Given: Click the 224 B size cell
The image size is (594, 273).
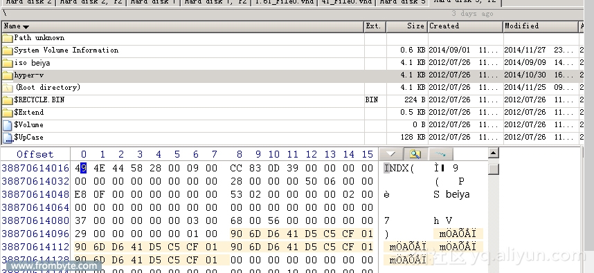Looking at the screenshot, I should point(415,100).
